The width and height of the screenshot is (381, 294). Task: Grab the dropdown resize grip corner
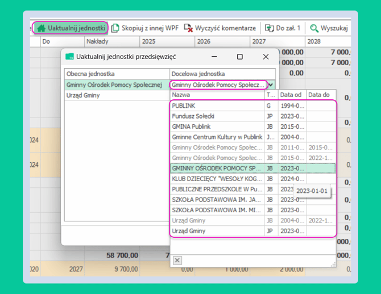333,264
